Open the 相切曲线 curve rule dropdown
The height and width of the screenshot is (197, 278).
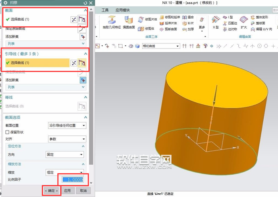pyautogui.click(x=161, y=46)
